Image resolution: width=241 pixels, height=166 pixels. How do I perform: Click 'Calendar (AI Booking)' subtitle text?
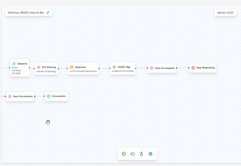pos(46,71)
